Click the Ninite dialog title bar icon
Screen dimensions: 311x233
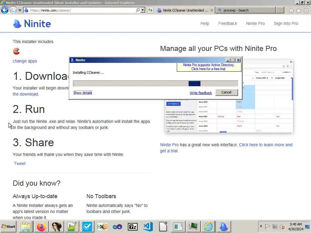(x=72, y=60)
